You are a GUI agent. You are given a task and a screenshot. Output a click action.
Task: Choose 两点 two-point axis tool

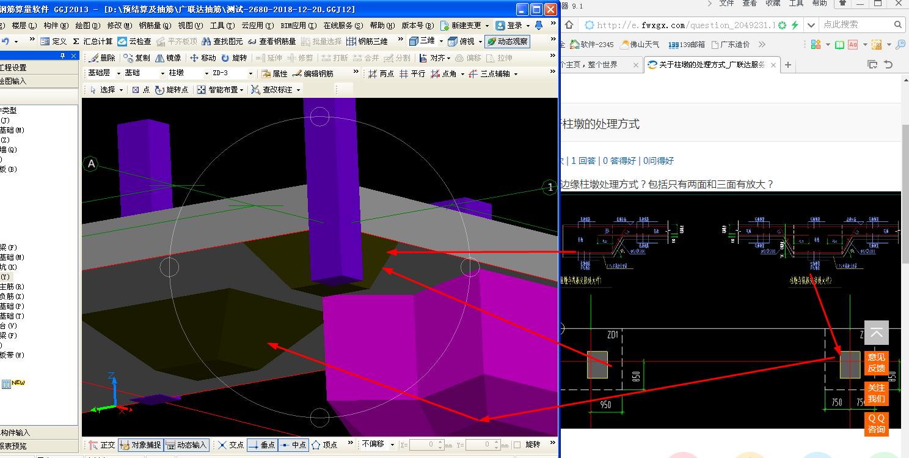pyautogui.click(x=381, y=74)
